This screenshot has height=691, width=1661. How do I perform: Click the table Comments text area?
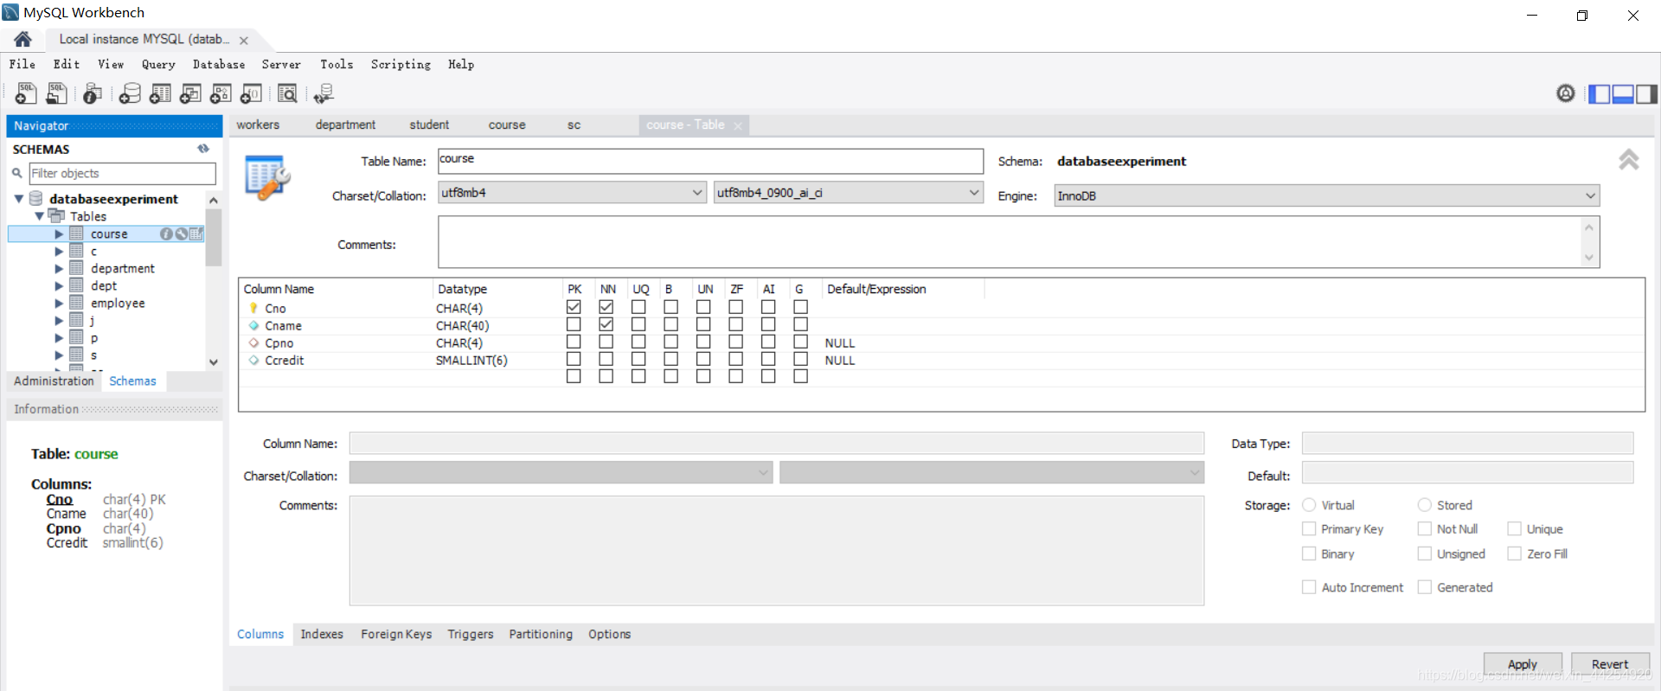pyautogui.click(x=1018, y=241)
